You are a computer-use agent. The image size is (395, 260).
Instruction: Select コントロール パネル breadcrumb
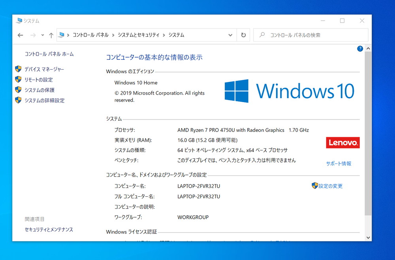(x=91, y=35)
